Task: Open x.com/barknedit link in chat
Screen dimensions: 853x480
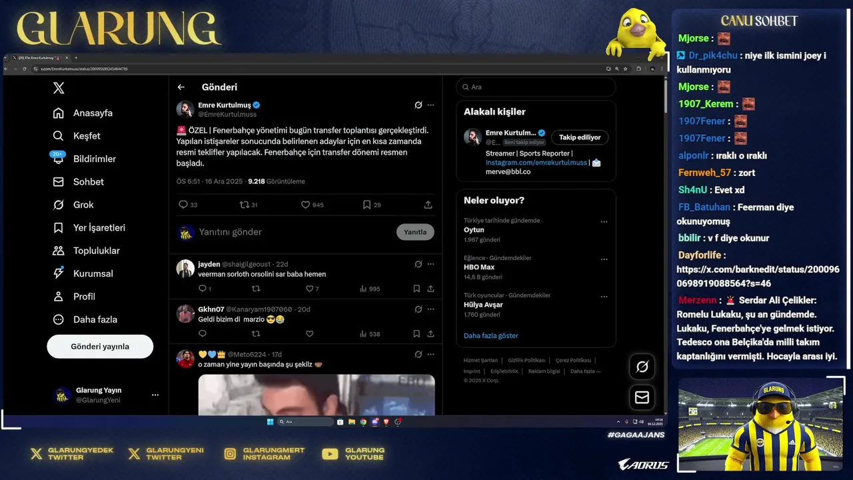Action: click(758, 277)
